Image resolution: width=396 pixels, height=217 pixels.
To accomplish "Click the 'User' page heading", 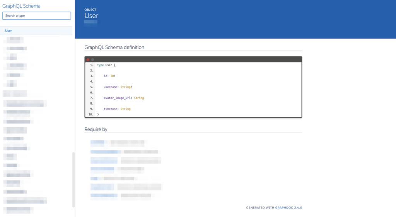I will tap(91, 15).
